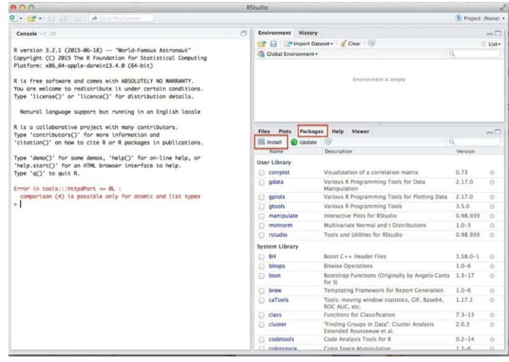Screen dimensions: 509x362
Task: Remove the corrplot package via its circle icon
Action: (492, 172)
